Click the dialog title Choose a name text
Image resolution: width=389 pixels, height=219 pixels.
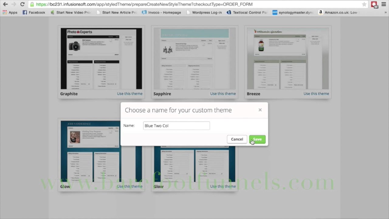click(x=178, y=110)
